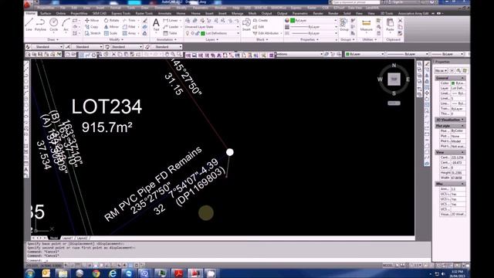Switch to the 3D Tools ribbon tab
Screen dimensions: 494x278
pyautogui.click(x=387, y=14)
